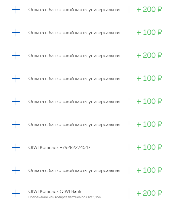The image size is (189, 200).
Task: Select the QIWI Кошелек +79282274547 label
Action: [x=59, y=147]
